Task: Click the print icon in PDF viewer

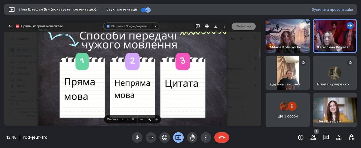Action: point(207,26)
